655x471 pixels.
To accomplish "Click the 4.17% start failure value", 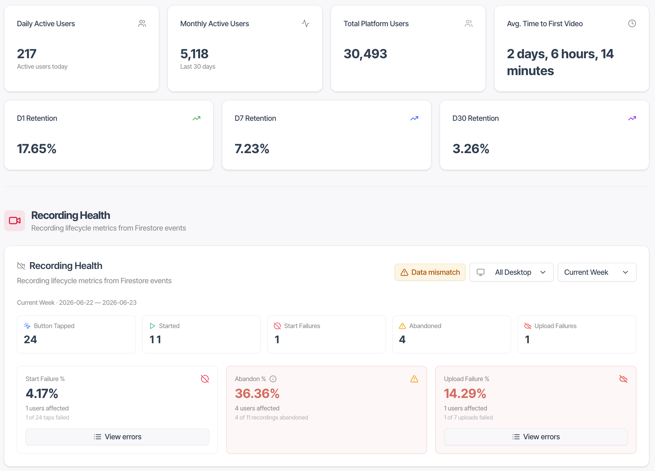I will pos(42,394).
